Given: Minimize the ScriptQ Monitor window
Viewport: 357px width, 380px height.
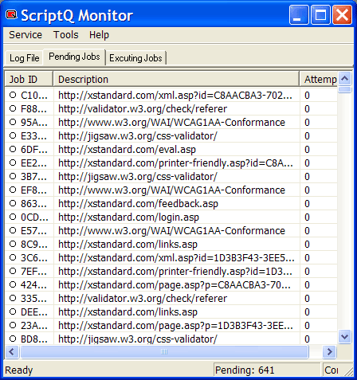Looking at the screenshot, I should (299, 14).
